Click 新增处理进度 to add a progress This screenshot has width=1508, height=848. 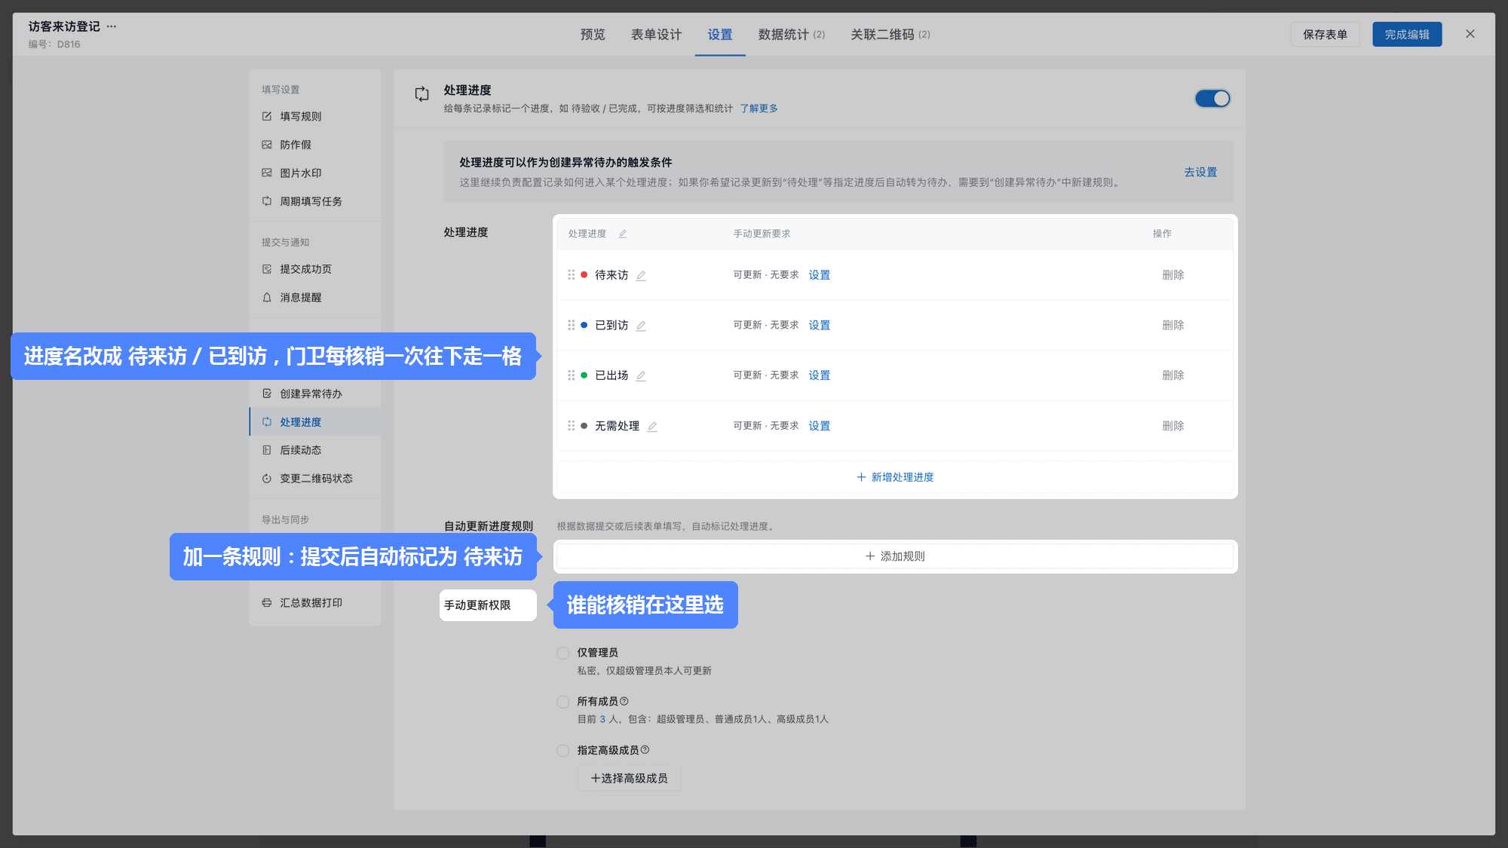[x=895, y=477]
